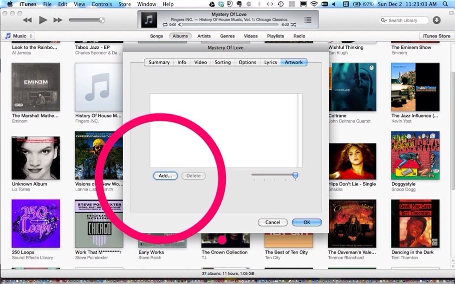Cancel the Mystery Of Love dialog
The image size is (455, 284).
click(273, 222)
